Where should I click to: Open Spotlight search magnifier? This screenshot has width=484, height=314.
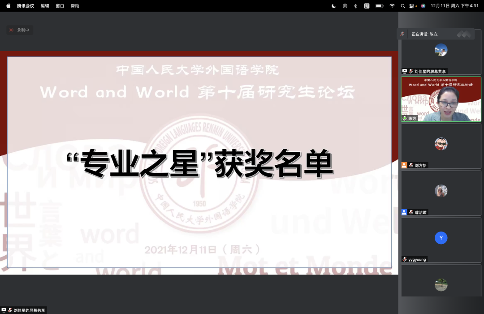tap(402, 6)
